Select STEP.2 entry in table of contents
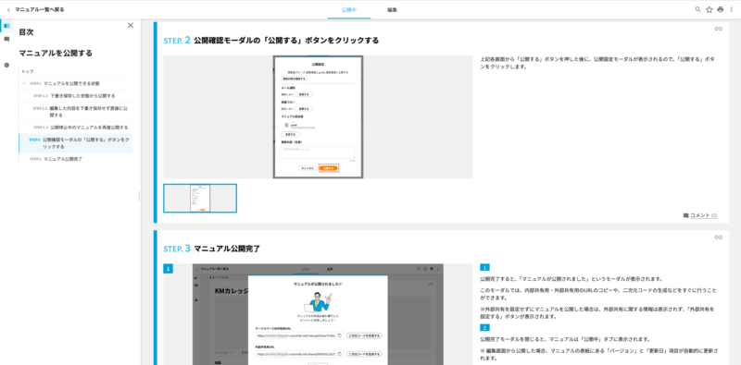The height and width of the screenshot is (365, 741). 76,143
